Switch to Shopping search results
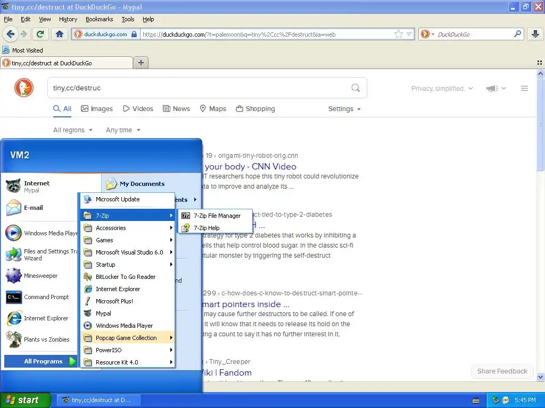This screenshot has height=408, width=545. 255,108
